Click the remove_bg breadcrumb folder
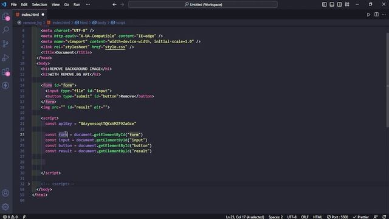 pos(32,23)
